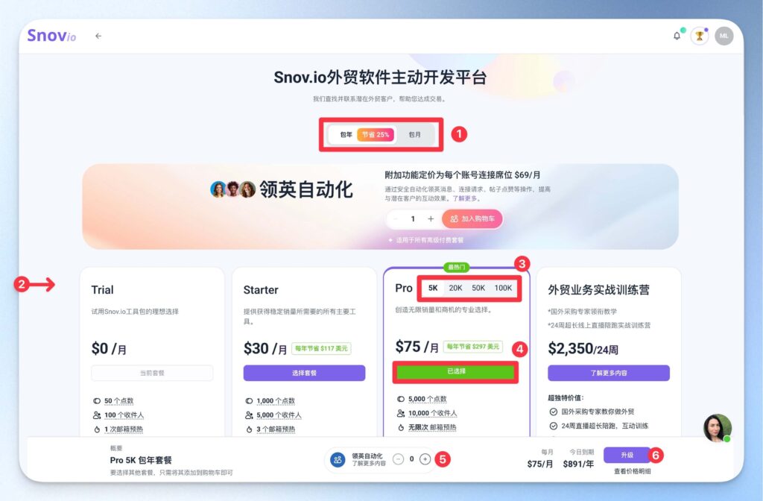
Task: Go back with the left arrow icon
Action: (x=98, y=36)
